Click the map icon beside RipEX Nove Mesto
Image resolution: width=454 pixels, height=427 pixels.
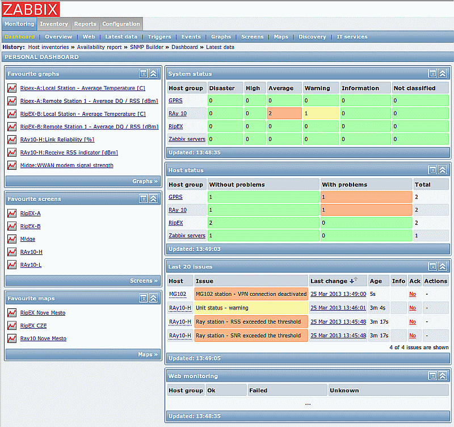12,313
